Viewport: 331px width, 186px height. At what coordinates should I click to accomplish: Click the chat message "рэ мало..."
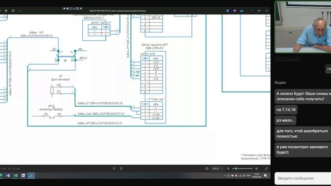(285, 120)
